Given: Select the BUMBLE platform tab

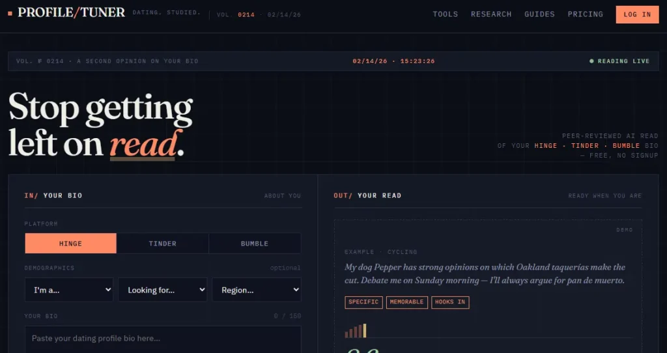Looking at the screenshot, I should (x=255, y=244).
